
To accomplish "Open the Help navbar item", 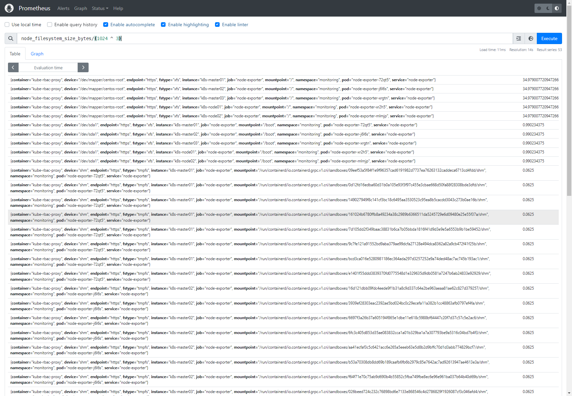I will coord(118,8).
